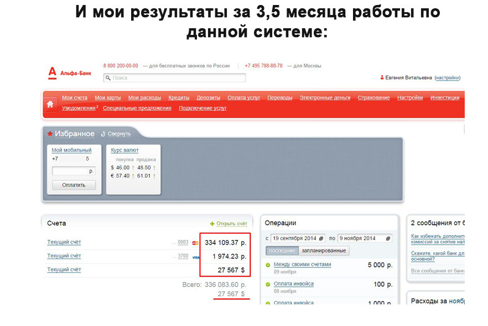Open Текущий счёт with 27 567 $

coord(64,270)
